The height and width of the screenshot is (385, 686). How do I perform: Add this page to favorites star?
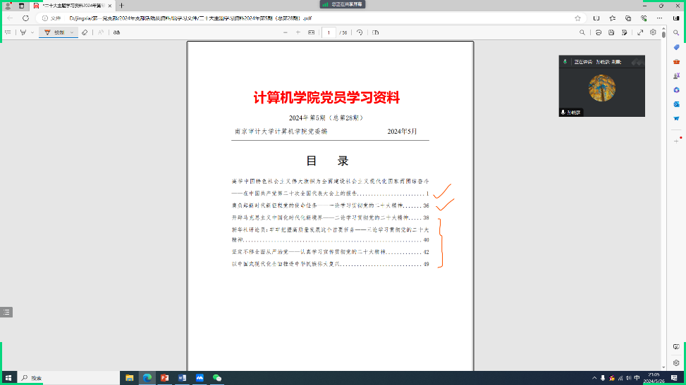tap(577, 18)
